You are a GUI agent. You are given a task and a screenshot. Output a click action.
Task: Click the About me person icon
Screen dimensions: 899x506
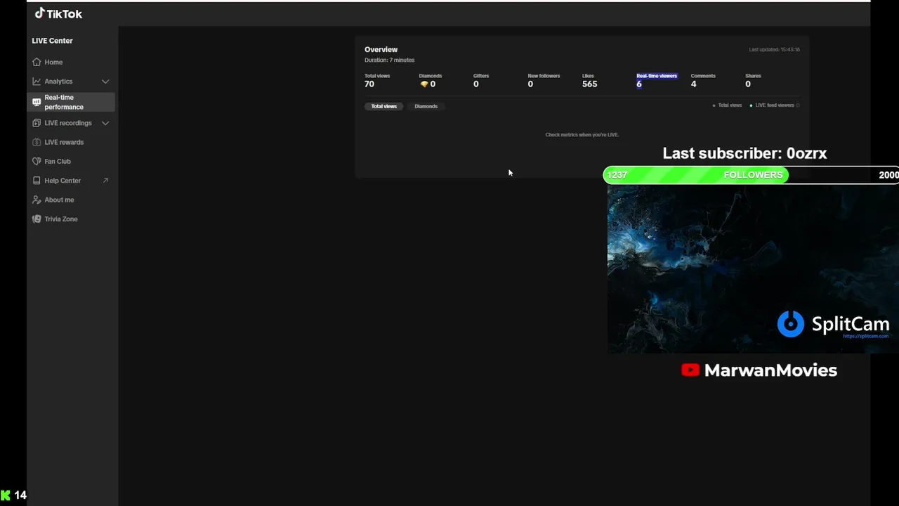[37, 200]
